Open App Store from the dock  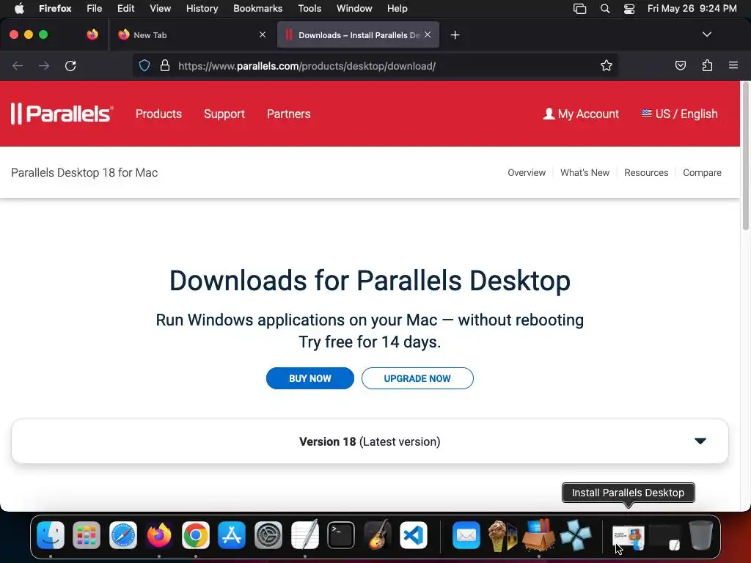click(x=232, y=534)
